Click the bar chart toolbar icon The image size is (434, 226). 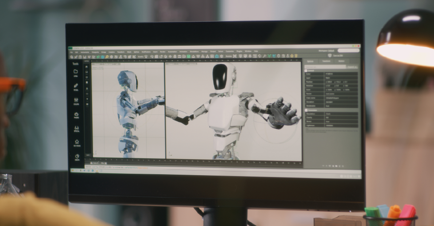tap(85, 56)
